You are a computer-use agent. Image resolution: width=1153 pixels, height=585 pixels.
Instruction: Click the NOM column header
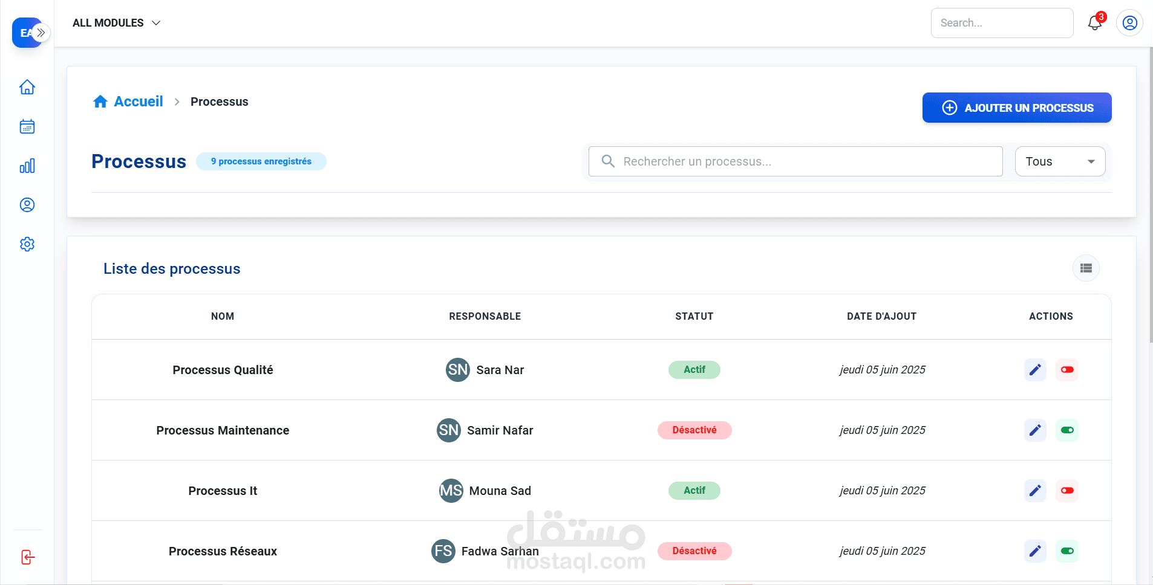click(x=223, y=316)
